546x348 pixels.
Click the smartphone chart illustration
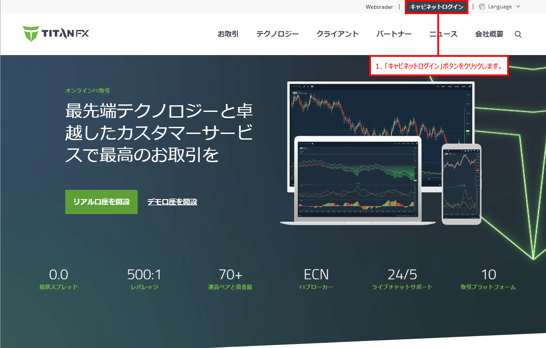click(x=462, y=185)
